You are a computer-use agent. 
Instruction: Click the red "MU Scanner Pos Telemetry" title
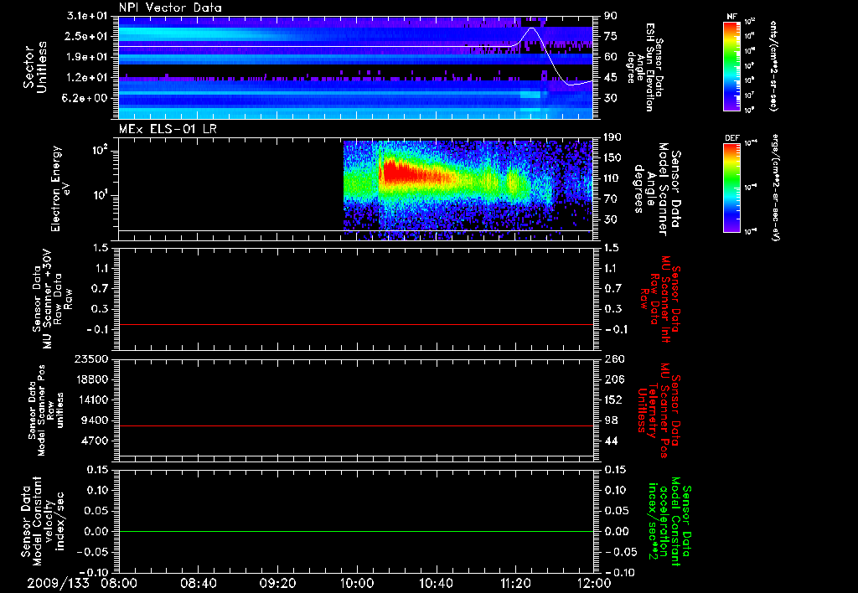[x=659, y=410]
